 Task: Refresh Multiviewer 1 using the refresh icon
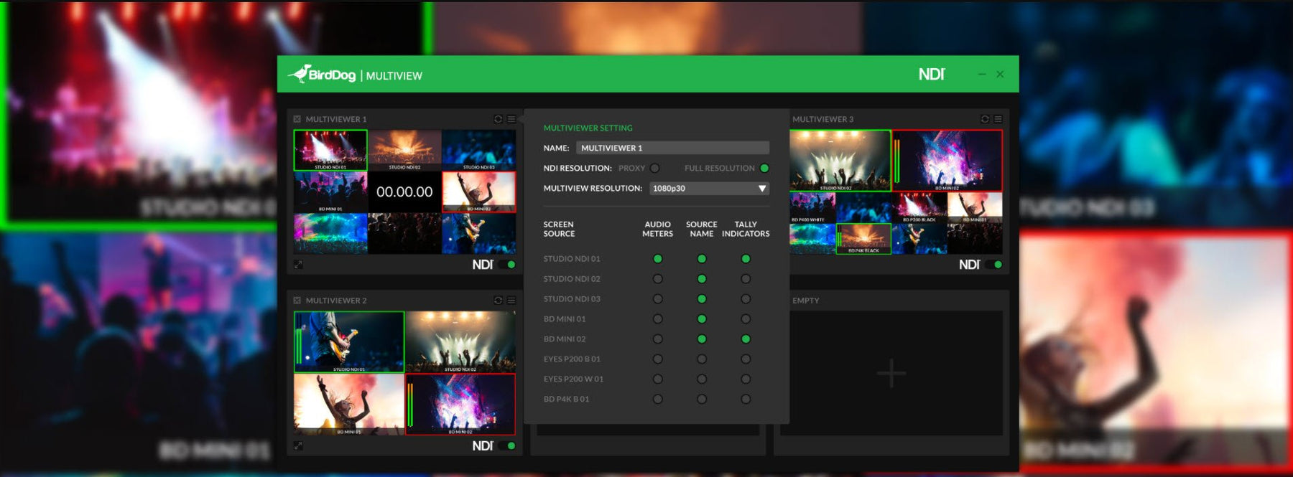coord(498,119)
